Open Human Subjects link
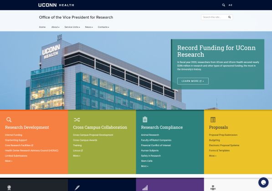 [150, 151]
